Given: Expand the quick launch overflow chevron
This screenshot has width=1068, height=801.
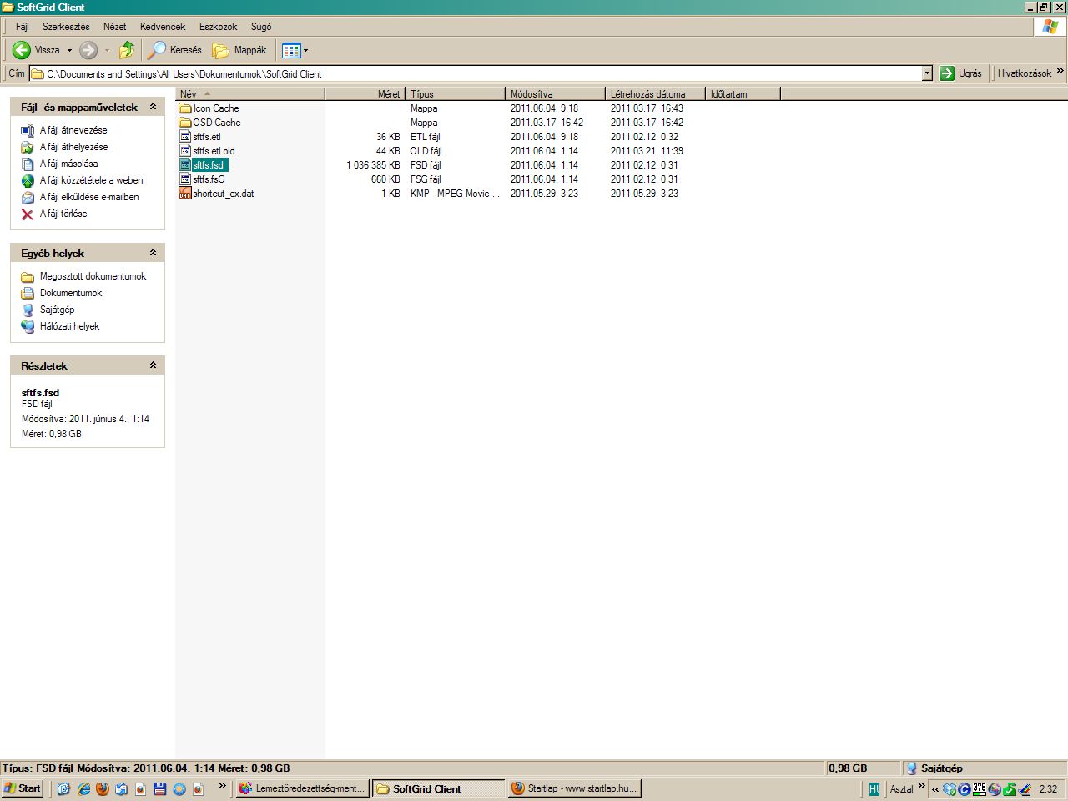Looking at the screenshot, I should [x=223, y=786].
